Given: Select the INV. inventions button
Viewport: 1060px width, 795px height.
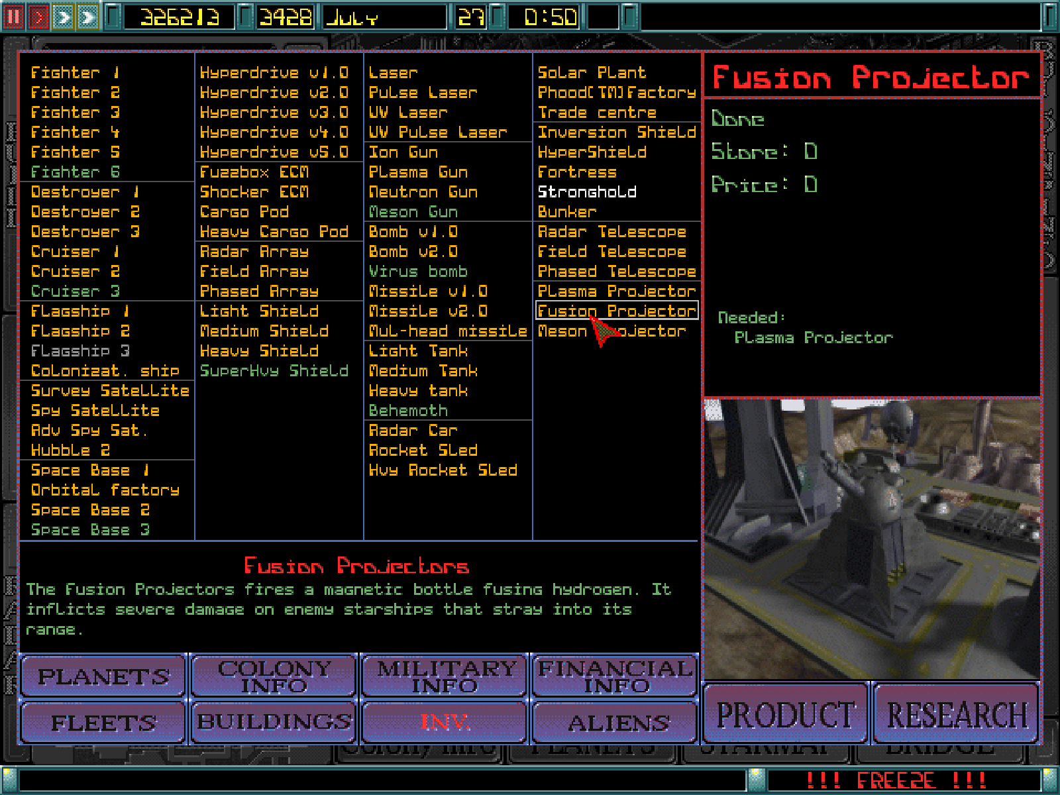Looking at the screenshot, I should [x=445, y=722].
